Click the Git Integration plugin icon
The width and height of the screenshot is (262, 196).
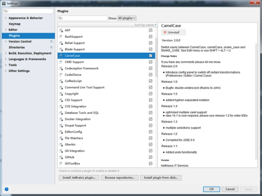(61, 151)
